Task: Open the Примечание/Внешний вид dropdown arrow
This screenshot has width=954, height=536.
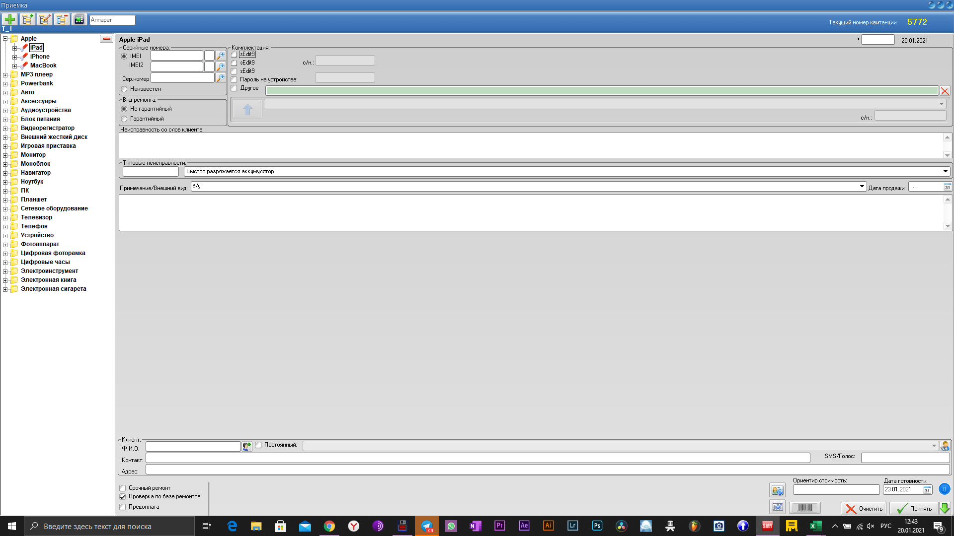Action: click(862, 186)
